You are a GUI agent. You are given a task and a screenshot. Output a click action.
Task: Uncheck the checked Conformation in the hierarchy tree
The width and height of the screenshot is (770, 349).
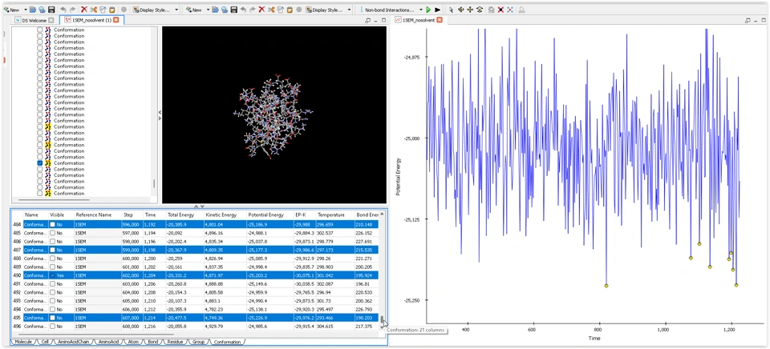[40, 162]
